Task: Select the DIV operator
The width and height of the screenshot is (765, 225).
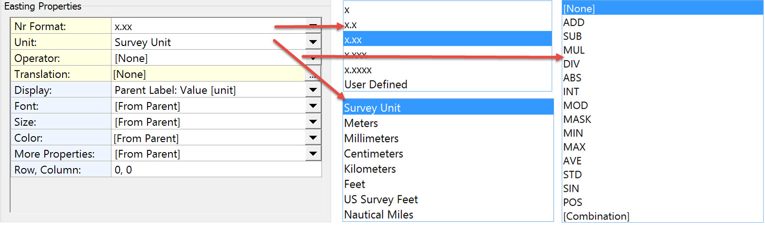Action: pyautogui.click(x=571, y=64)
